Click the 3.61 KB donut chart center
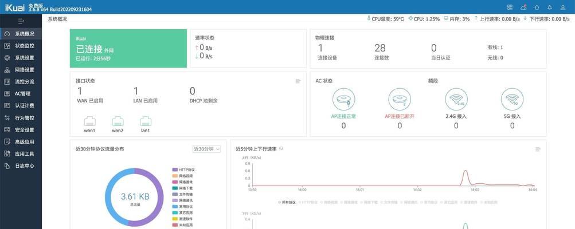This screenshot has width=575, height=229. pyautogui.click(x=135, y=197)
